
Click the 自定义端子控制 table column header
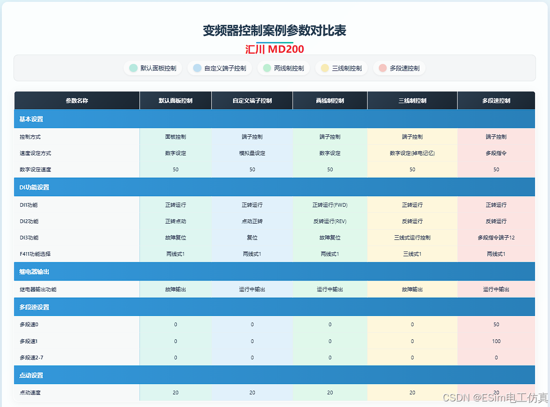pyautogui.click(x=252, y=101)
